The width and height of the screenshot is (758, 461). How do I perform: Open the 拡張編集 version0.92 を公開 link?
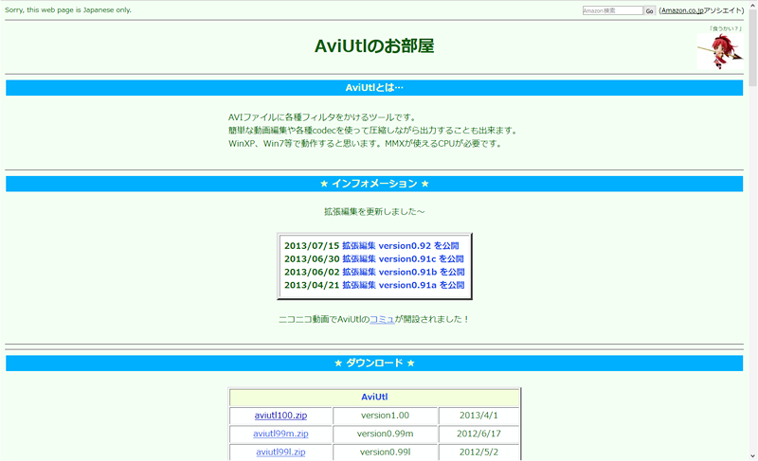[x=400, y=246]
